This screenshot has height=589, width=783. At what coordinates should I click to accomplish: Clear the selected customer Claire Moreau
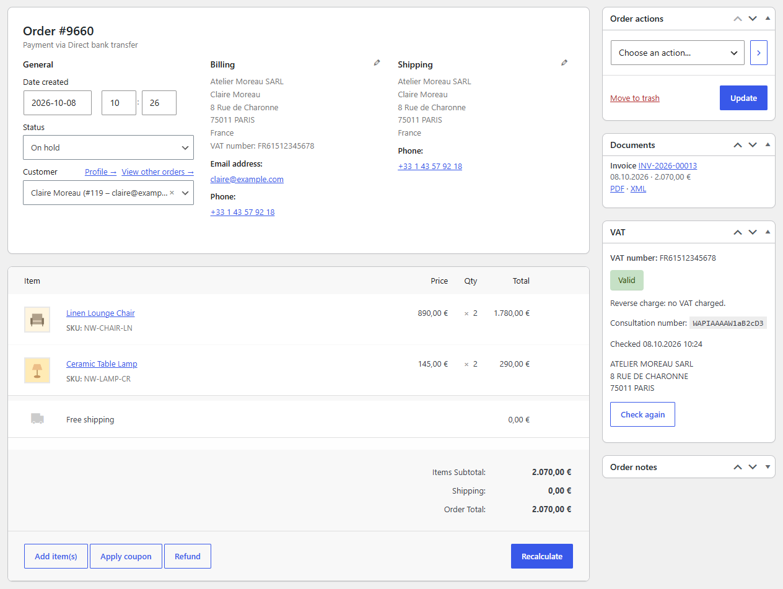point(172,193)
